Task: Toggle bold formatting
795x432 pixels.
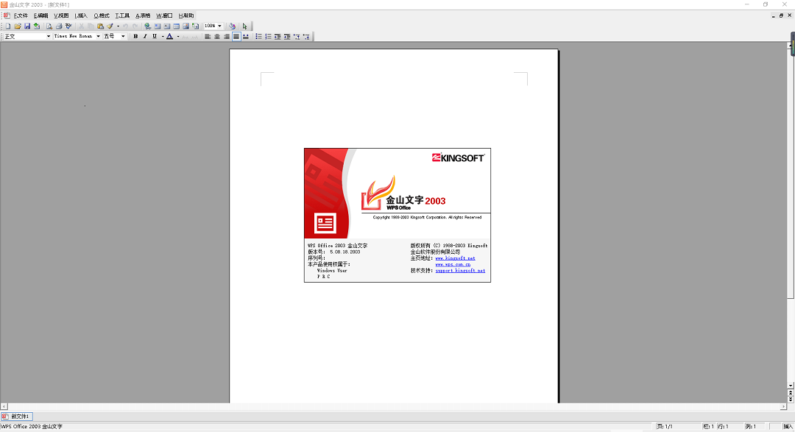Action: click(x=135, y=36)
